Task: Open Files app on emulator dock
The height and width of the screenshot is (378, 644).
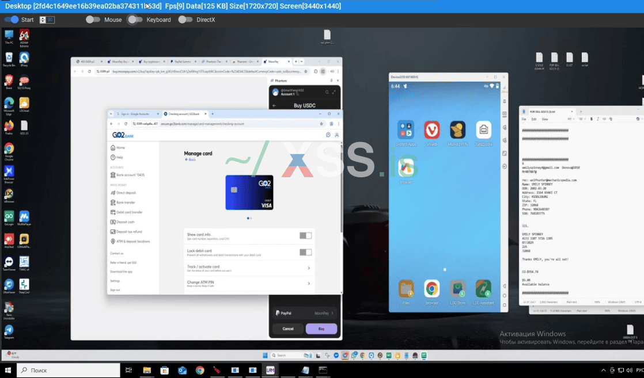Action: [406, 289]
